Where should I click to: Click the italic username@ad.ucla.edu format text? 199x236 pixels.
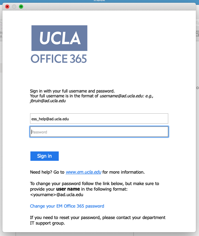click(x=122, y=96)
